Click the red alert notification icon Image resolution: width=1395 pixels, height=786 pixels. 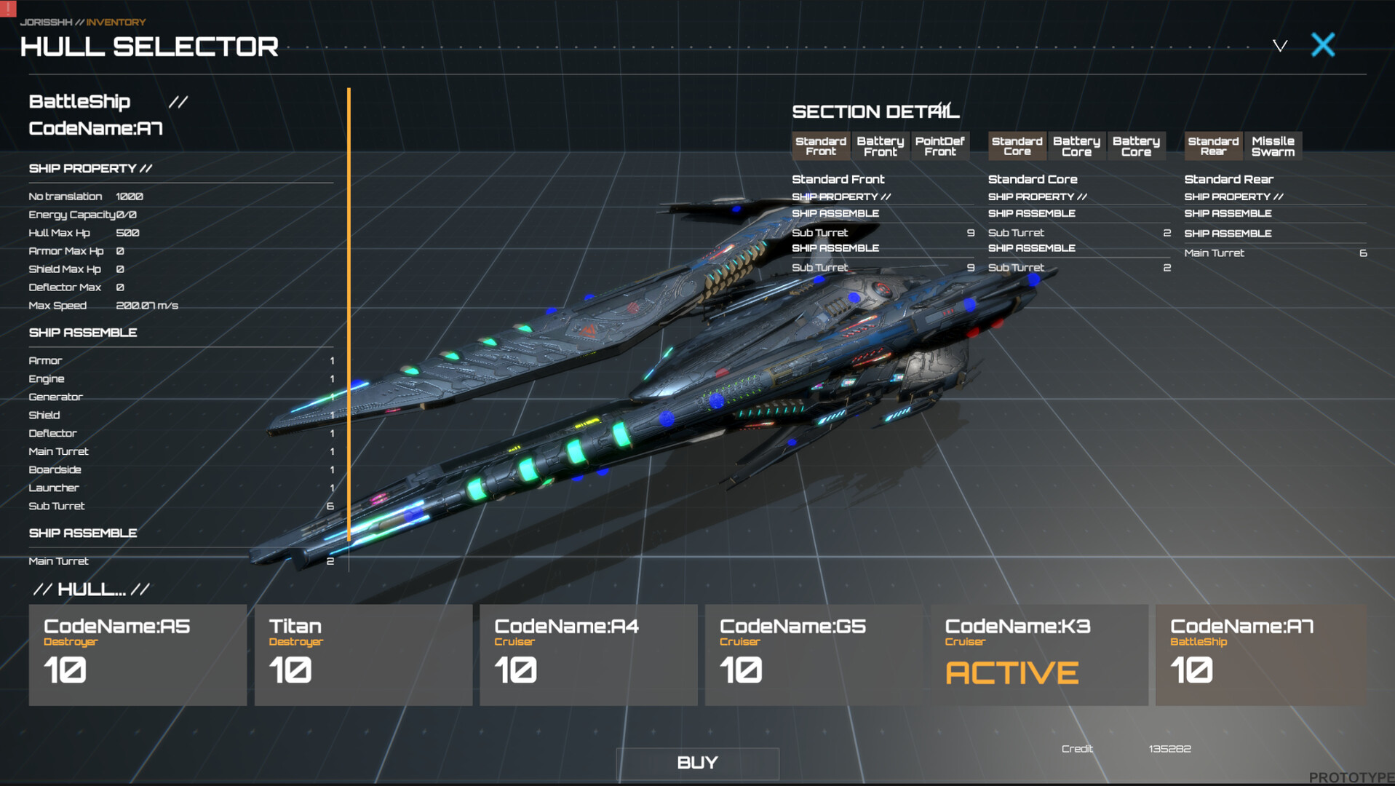[7, 10]
